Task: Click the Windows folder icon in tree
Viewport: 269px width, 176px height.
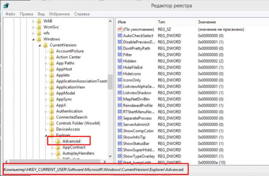Action: (39, 39)
